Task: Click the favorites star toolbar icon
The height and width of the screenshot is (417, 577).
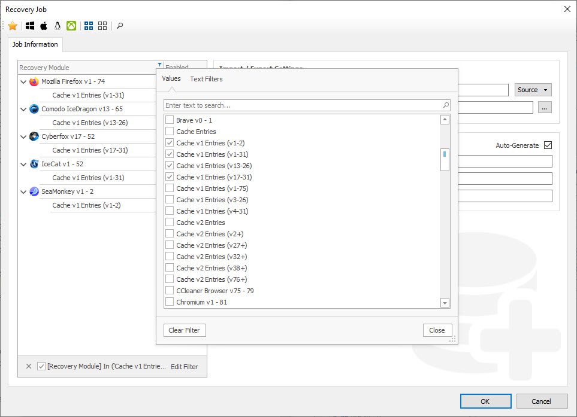Action: coord(13,26)
